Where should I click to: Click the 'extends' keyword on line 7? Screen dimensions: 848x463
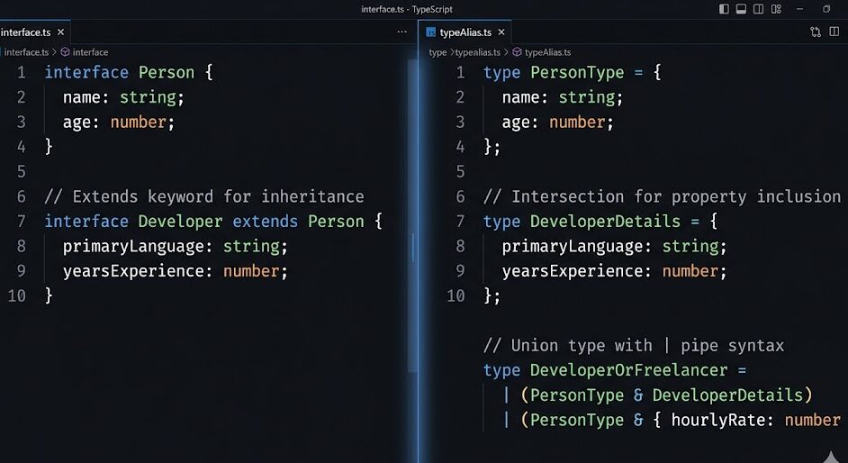click(x=265, y=222)
